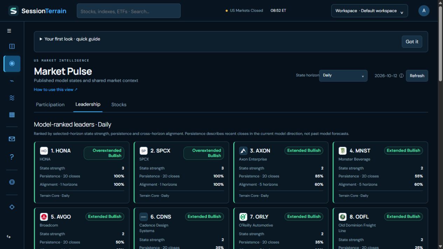Click the Old Dominion Freight Line logo

click(x=342, y=217)
